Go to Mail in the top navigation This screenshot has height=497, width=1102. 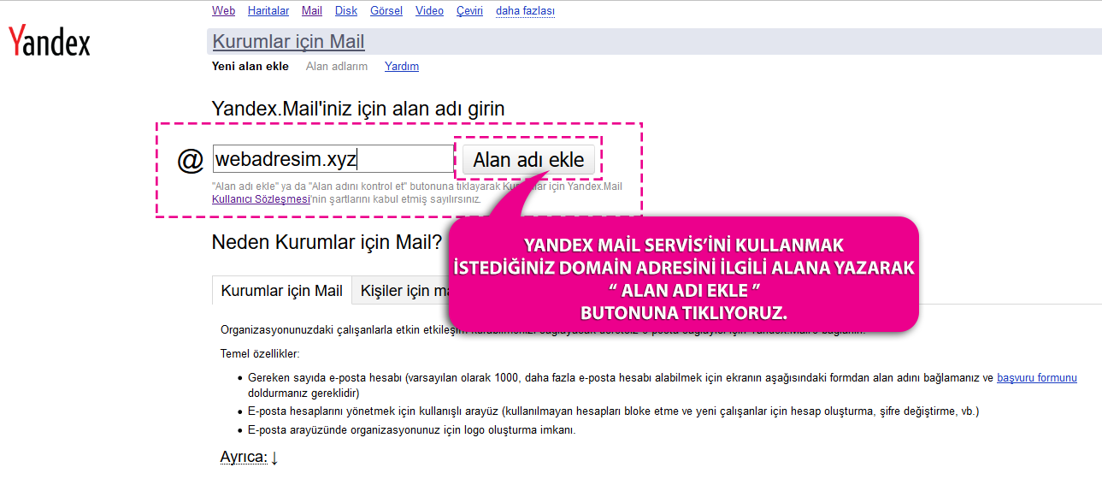coord(312,11)
